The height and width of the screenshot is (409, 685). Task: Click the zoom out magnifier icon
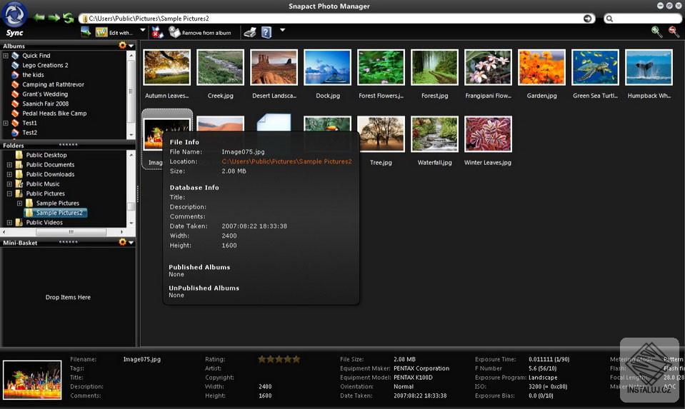click(674, 31)
